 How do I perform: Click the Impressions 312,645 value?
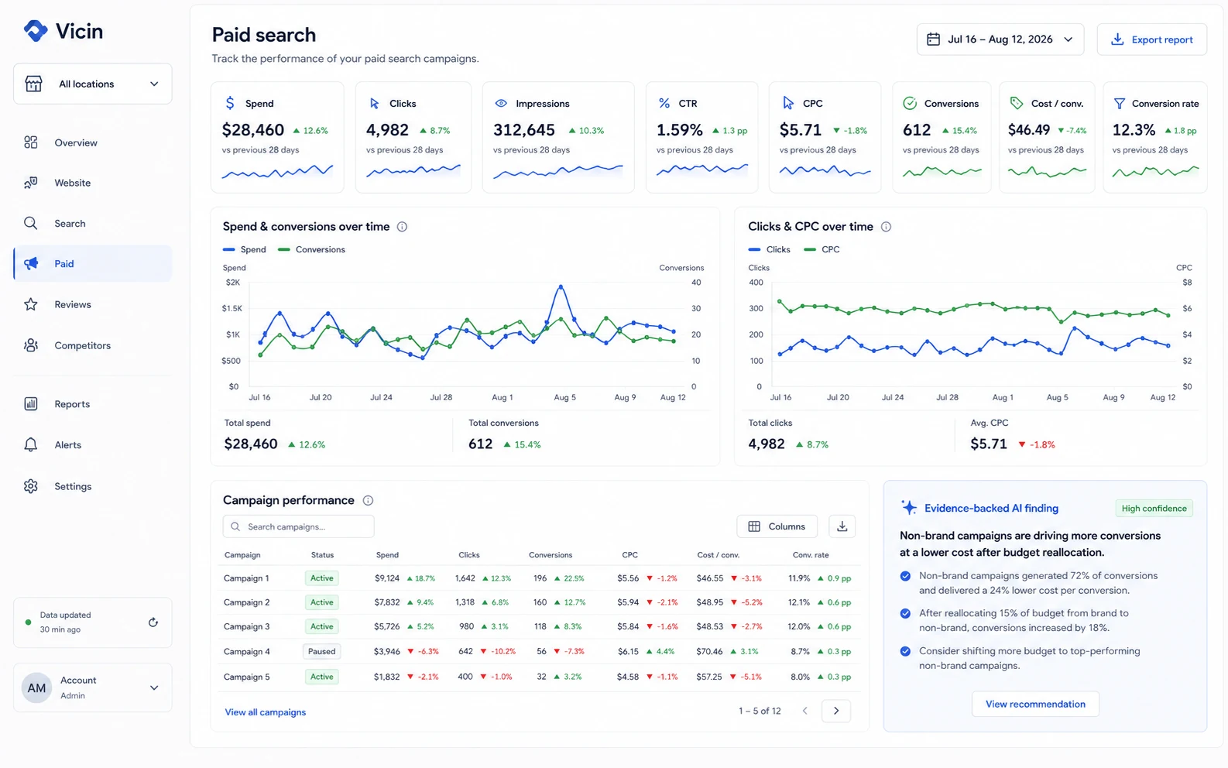point(524,130)
